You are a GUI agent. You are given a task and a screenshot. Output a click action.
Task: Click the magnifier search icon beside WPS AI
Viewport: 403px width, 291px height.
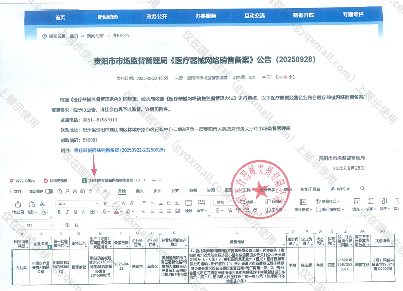[362, 188]
